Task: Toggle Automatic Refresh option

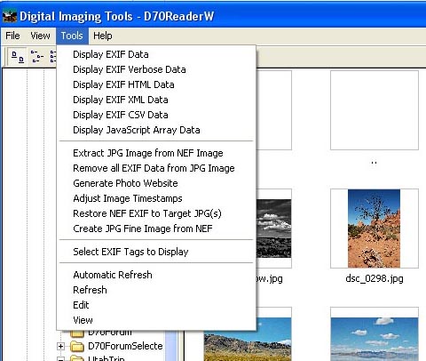Action: [x=156, y=275]
